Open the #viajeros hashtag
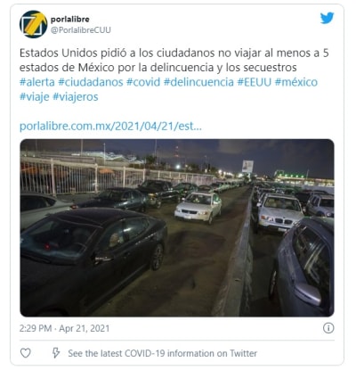The height and width of the screenshot is (370, 356). tap(76, 97)
